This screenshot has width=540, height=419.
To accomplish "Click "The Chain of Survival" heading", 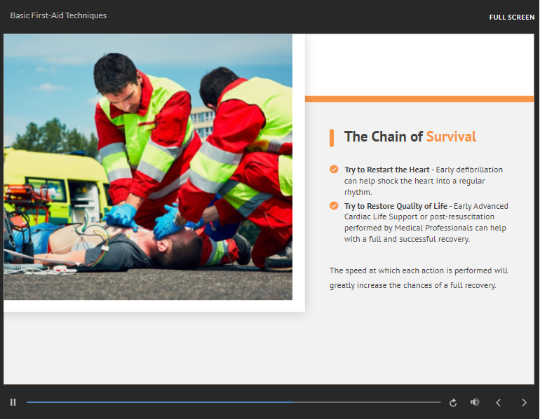I will (410, 137).
